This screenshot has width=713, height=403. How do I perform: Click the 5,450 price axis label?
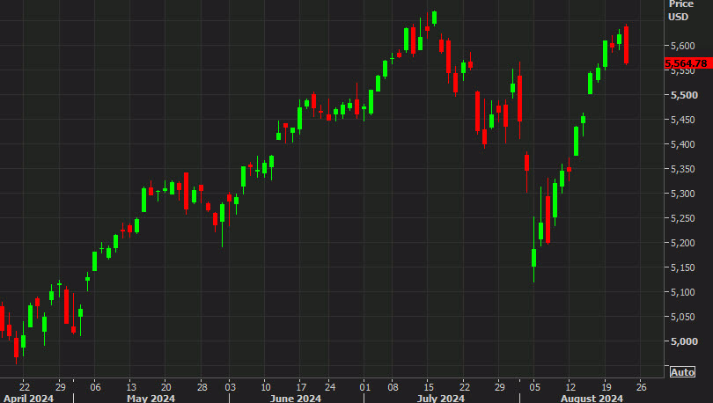pos(683,120)
